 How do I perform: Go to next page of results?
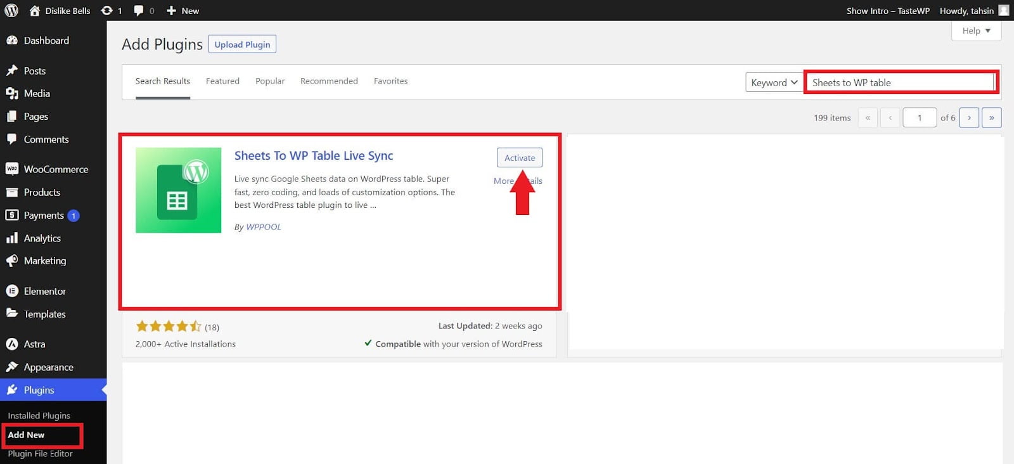point(969,118)
